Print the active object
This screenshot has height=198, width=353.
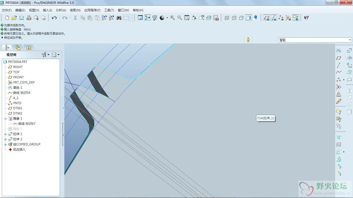click(x=29, y=18)
